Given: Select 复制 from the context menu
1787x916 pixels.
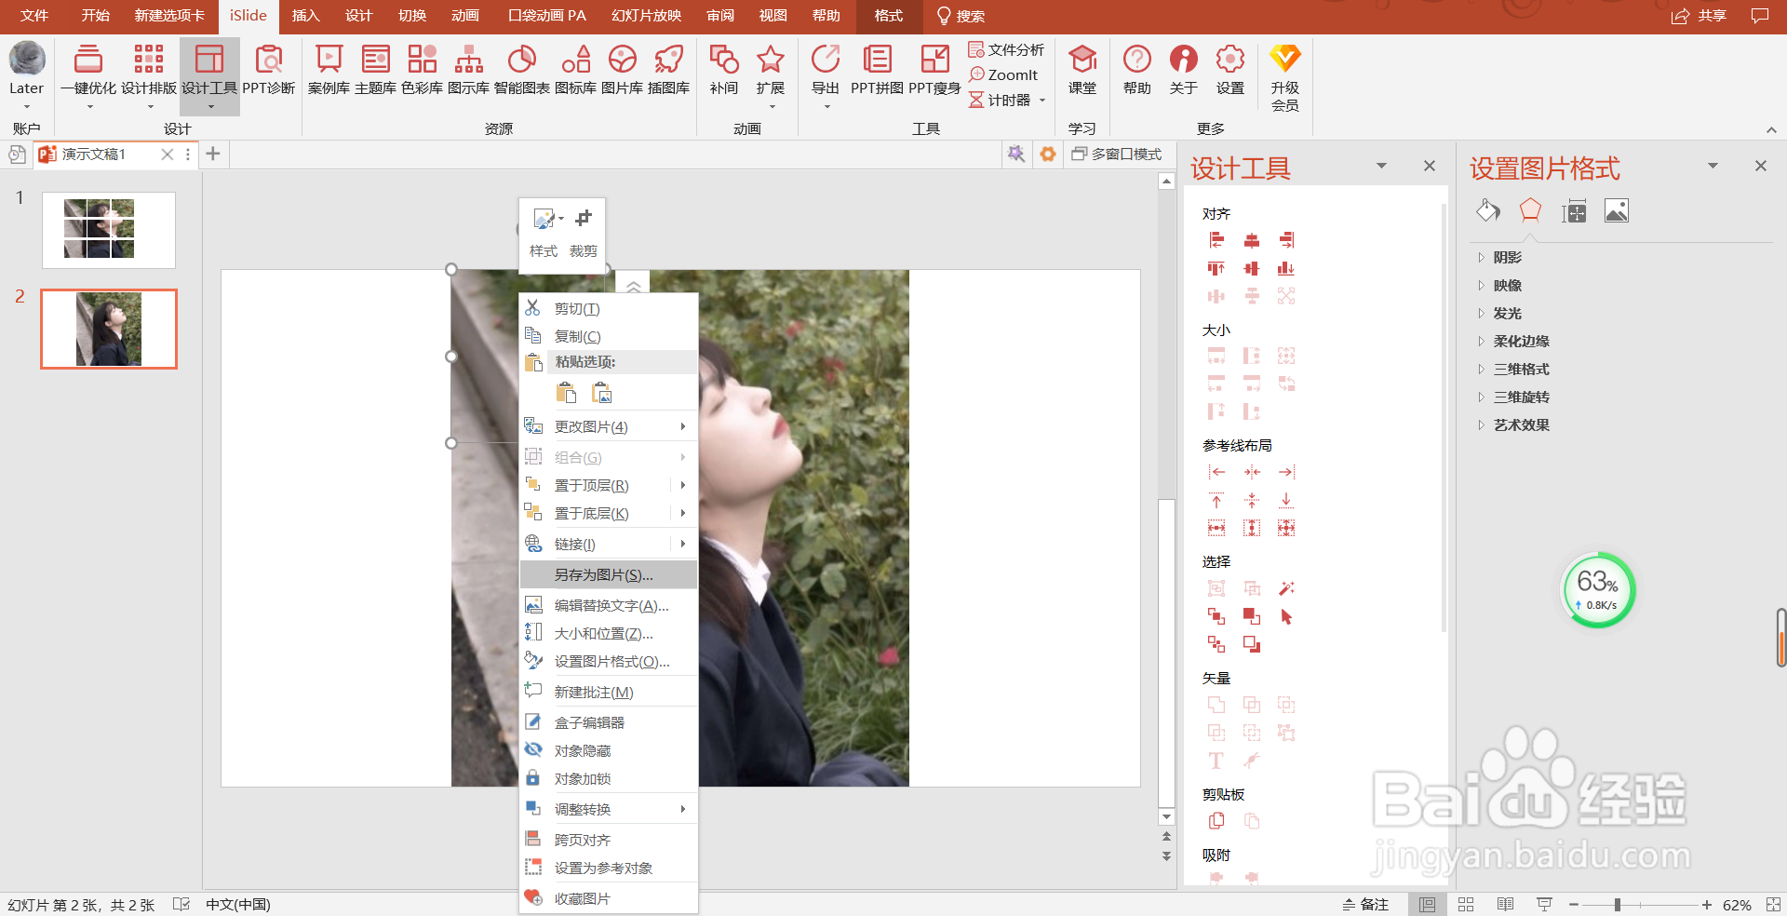Looking at the screenshot, I should tap(609, 336).
